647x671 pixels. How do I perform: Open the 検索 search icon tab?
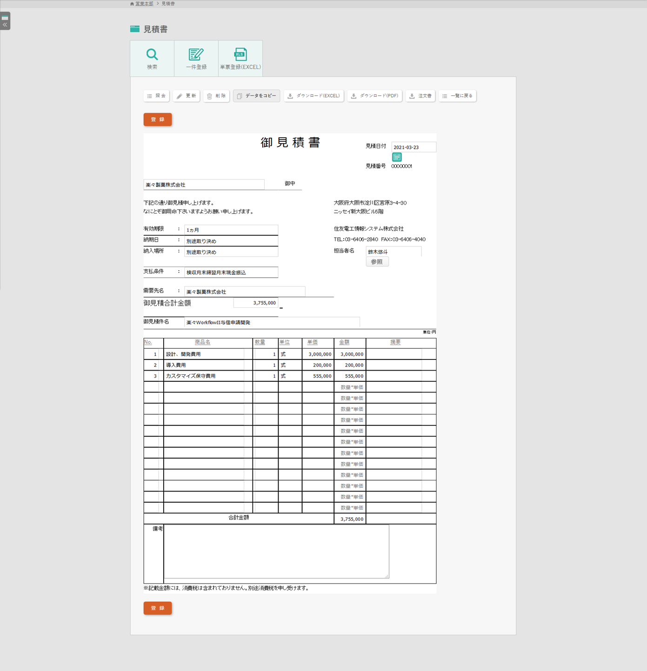(x=152, y=59)
